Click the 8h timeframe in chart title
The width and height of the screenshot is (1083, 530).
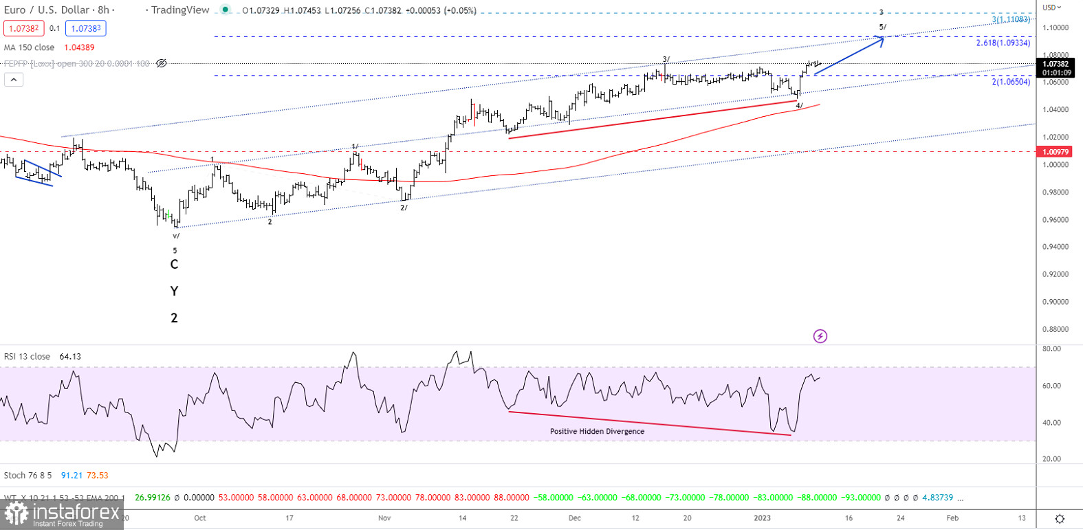click(x=103, y=10)
